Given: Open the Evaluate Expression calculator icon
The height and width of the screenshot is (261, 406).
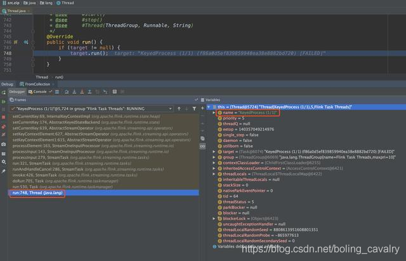Looking at the screenshot, I should pos(114,92).
